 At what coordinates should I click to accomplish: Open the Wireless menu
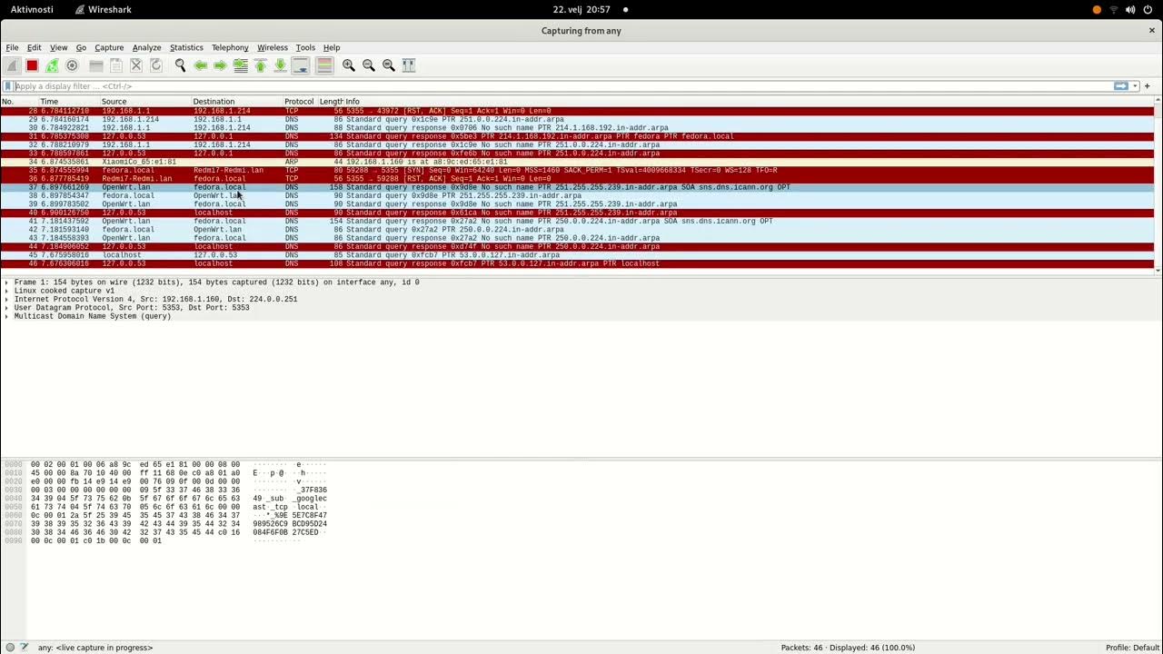point(272,47)
